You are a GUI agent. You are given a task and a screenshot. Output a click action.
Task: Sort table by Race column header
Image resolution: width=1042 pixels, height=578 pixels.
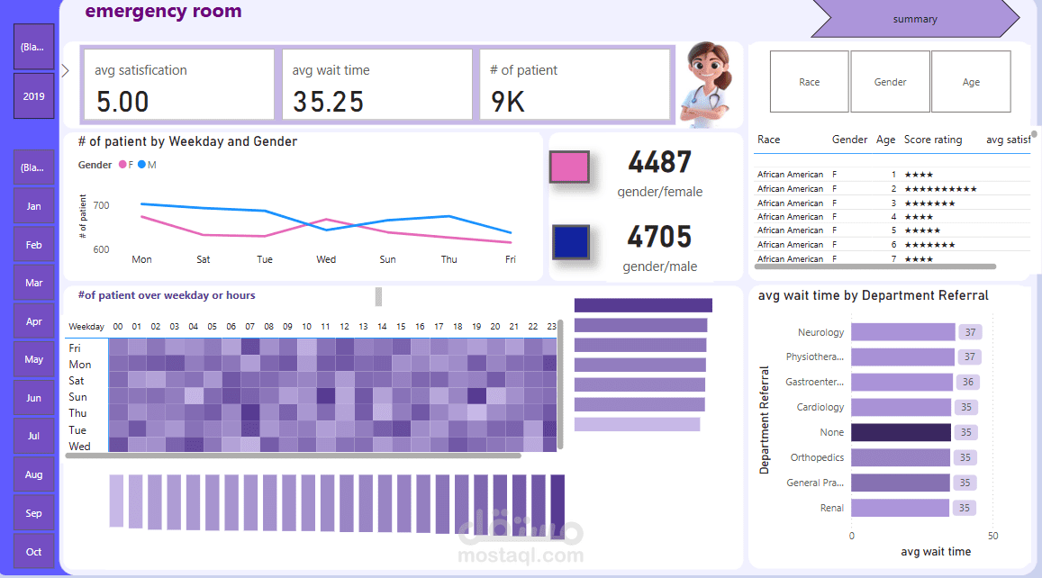tap(769, 140)
